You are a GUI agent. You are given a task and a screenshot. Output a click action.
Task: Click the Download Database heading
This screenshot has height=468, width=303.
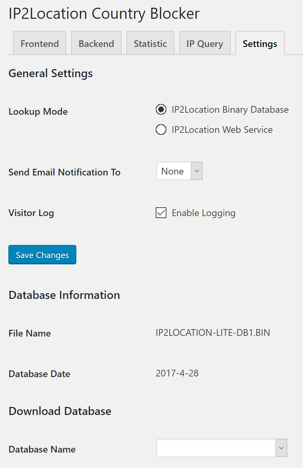(x=60, y=411)
